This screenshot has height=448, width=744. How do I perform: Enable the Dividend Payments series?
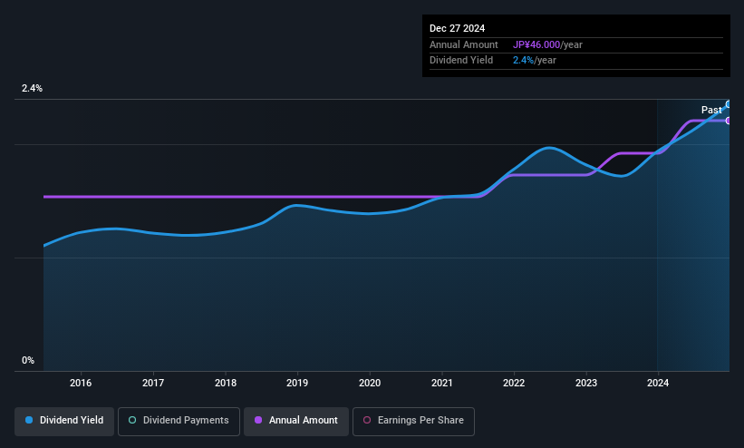179,421
